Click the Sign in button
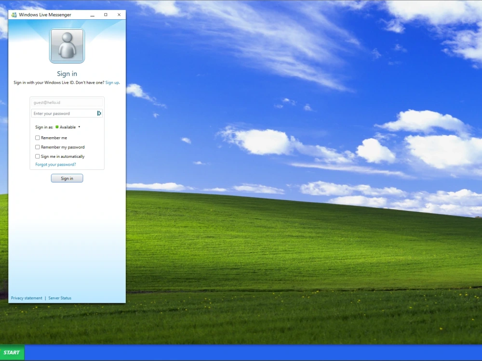The image size is (482, 361). (x=67, y=179)
